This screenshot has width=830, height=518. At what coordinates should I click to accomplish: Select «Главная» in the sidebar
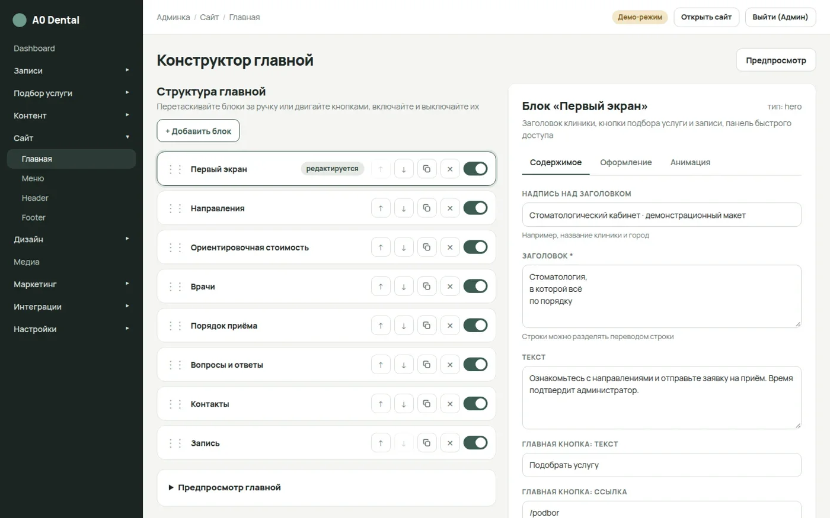pos(71,159)
